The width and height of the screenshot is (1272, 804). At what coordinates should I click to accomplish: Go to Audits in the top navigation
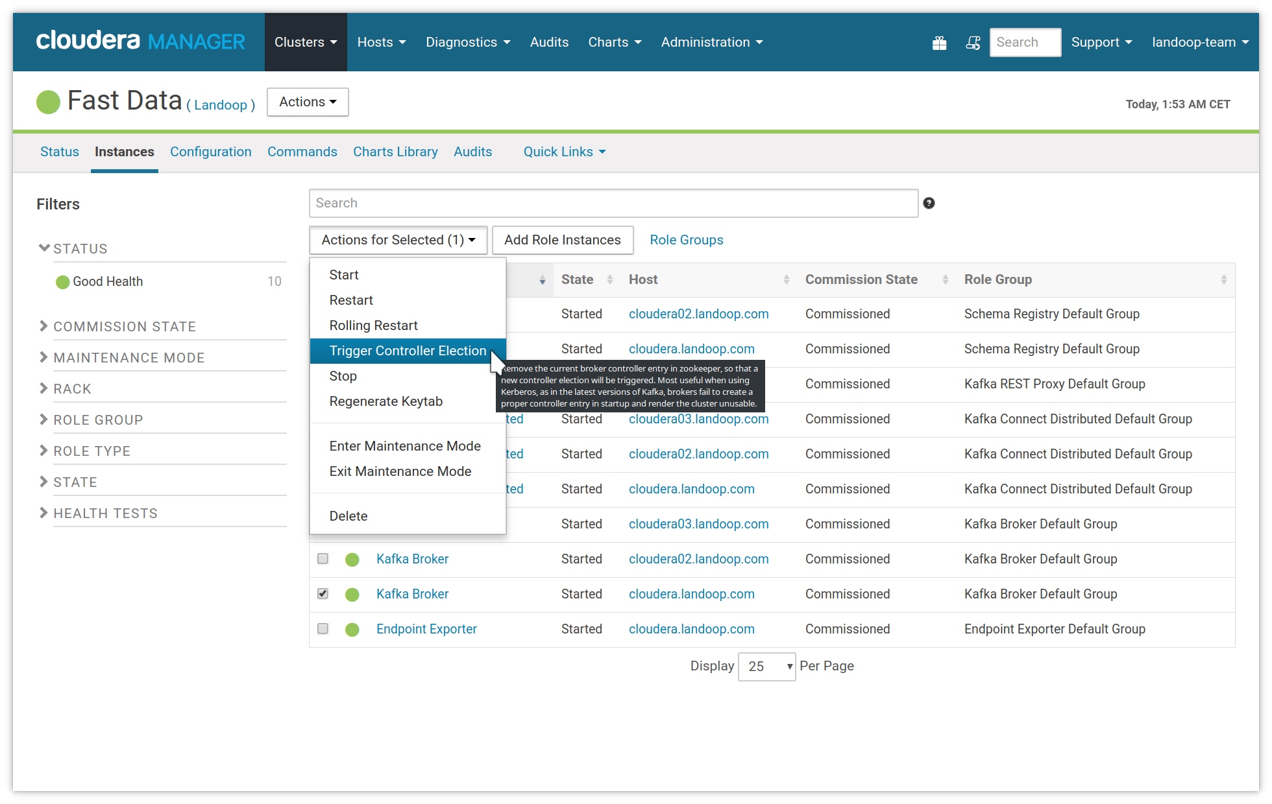pos(549,42)
